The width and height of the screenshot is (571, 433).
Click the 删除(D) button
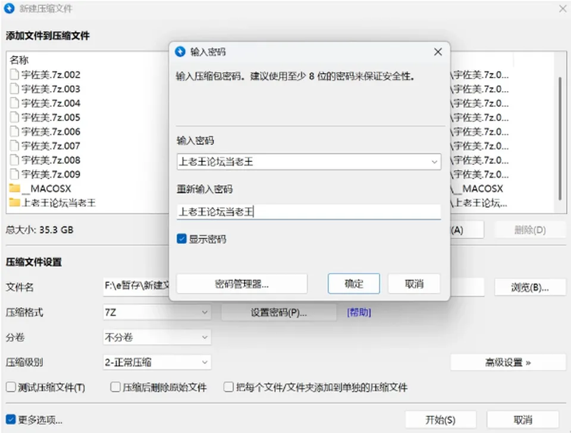pos(530,230)
